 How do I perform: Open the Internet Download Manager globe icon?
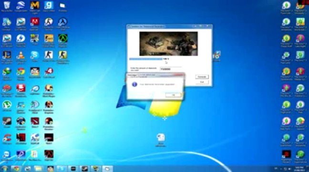(x=7, y=72)
